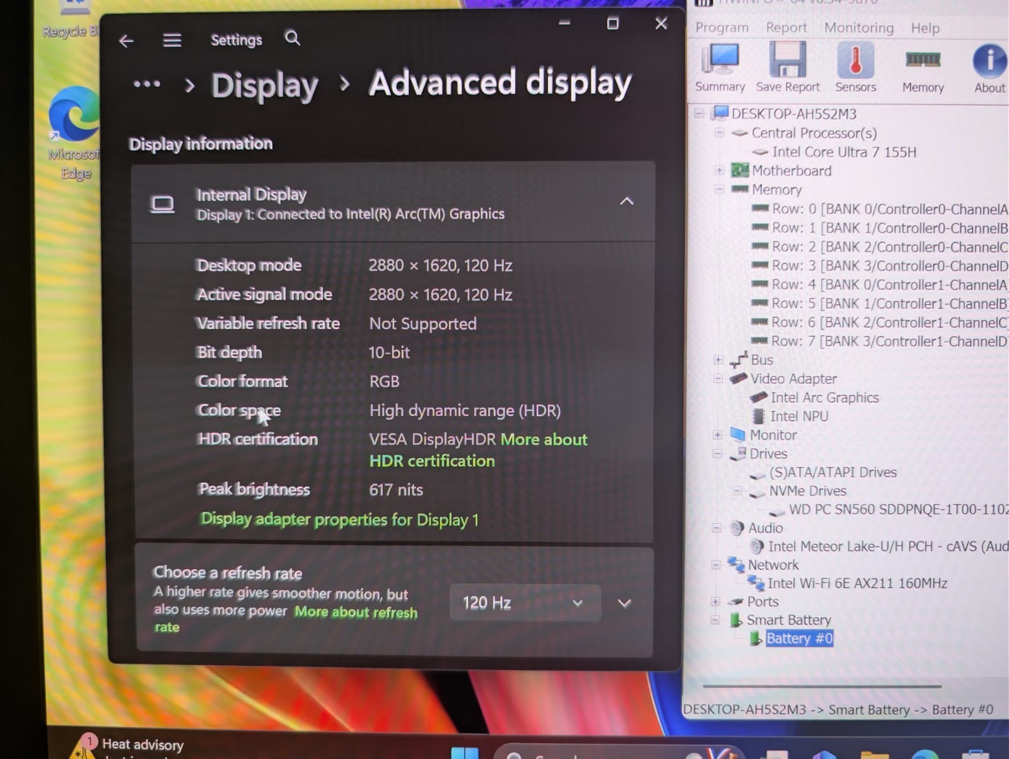
Task: Select the Battery #0 entry
Action: [799, 639]
